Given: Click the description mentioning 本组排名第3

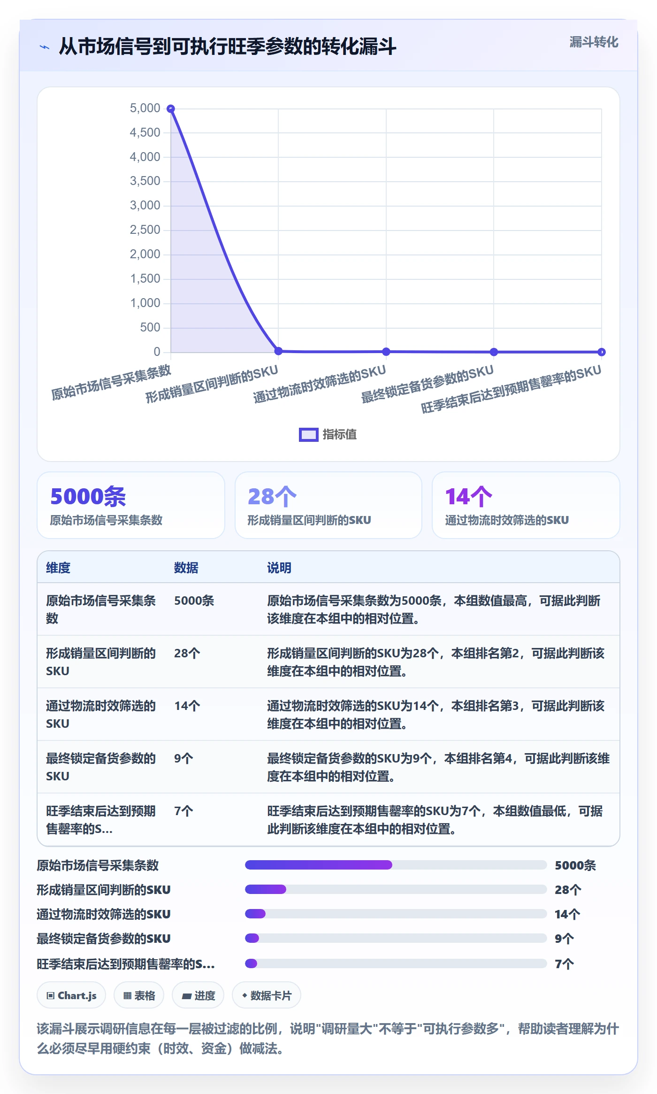Looking at the screenshot, I should click(436, 715).
